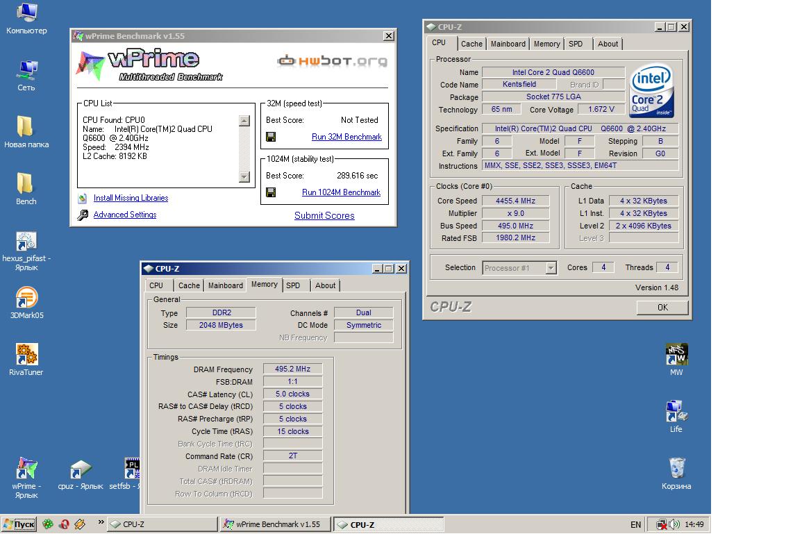Click the Install Missing Libraries icon
This screenshot has width=802, height=559.
(83, 198)
